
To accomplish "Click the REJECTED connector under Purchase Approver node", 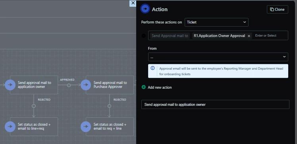I will click(109, 106).
